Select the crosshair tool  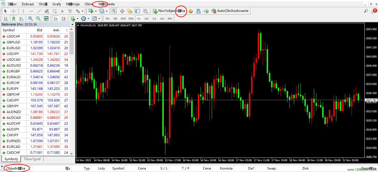(x=13, y=11)
